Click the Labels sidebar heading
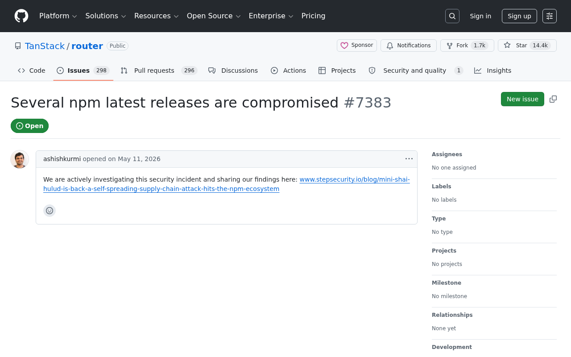The image size is (571, 357). [x=442, y=187]
